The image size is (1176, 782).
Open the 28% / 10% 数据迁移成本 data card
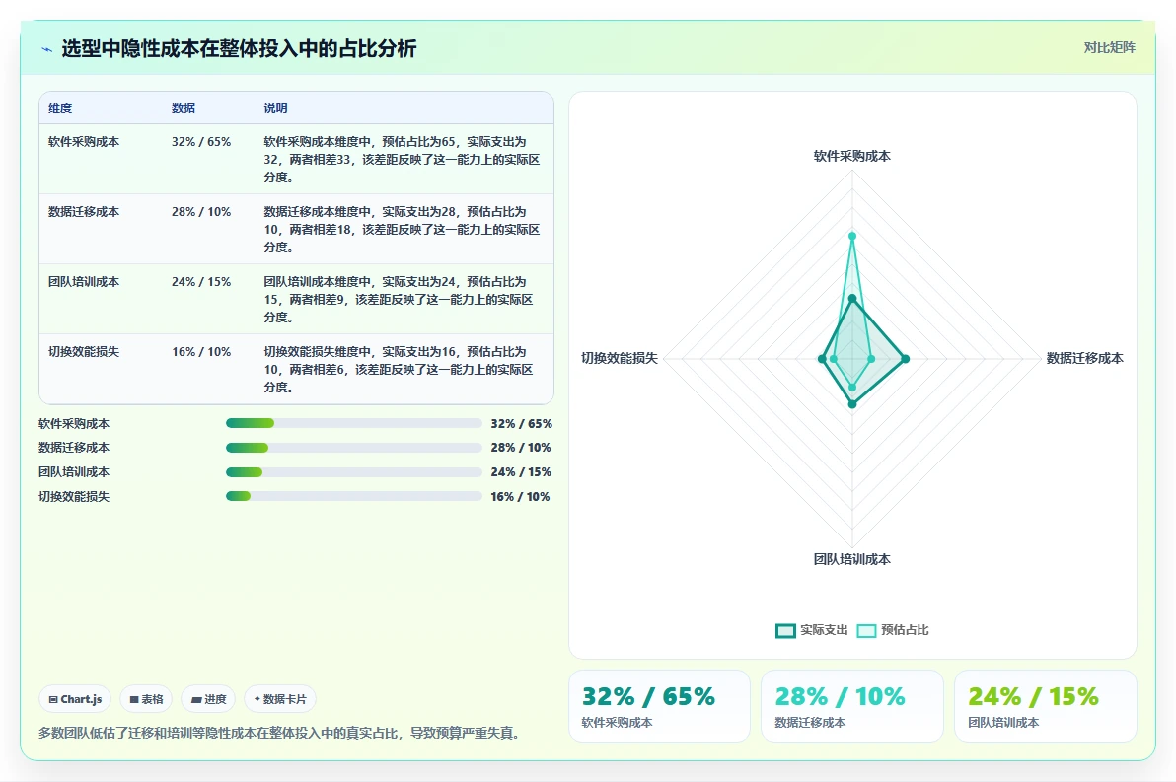pos(852,706)
